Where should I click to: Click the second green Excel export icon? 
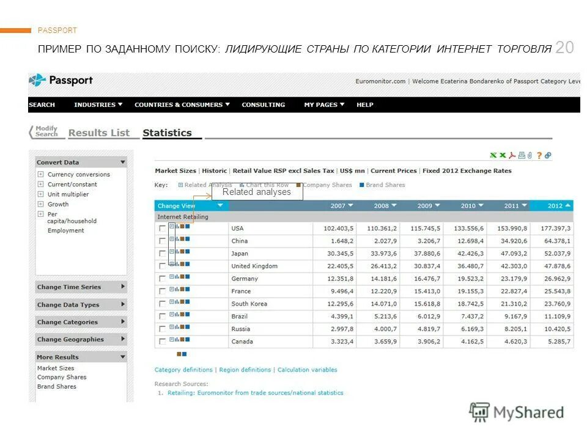coord(503,155)
